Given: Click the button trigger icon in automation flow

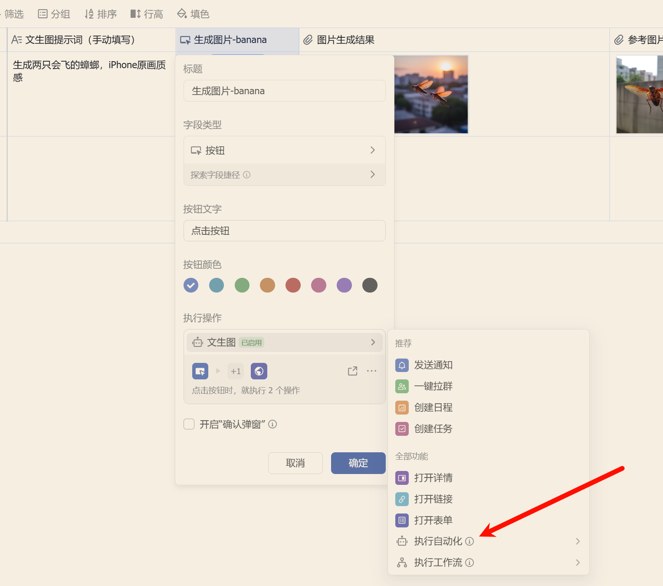Looking at the screenshot, I should click(200, 371).
